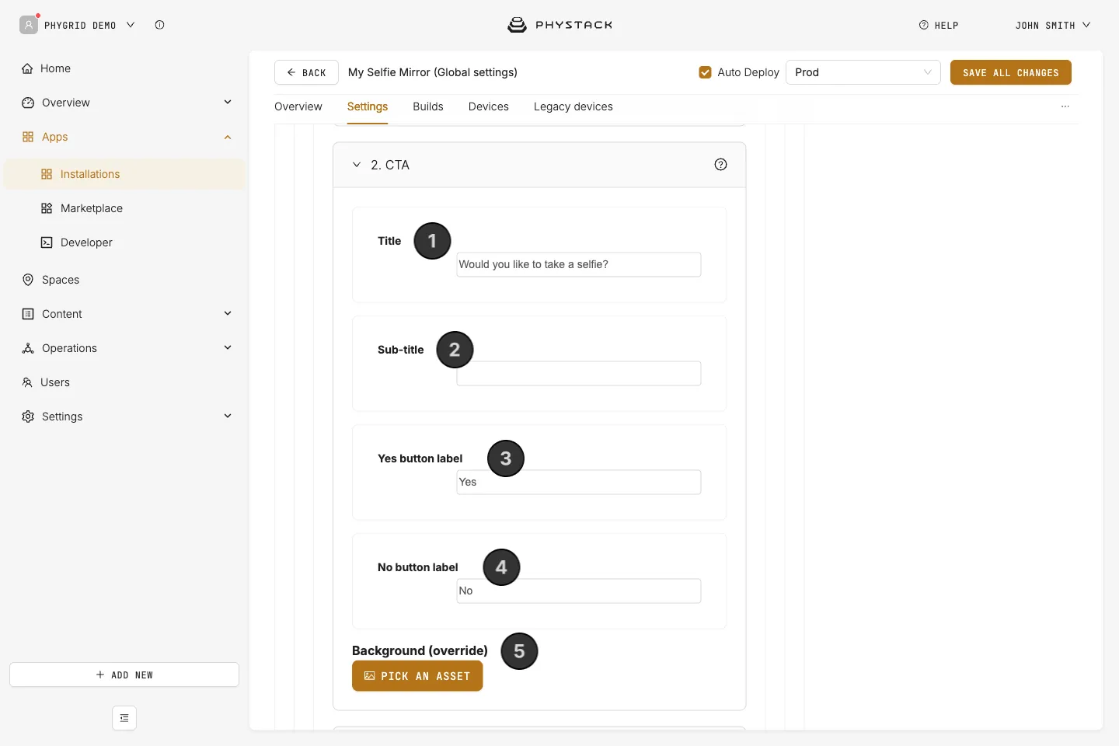Click the Settings gear icon in the sidebar
The height and width of the screenshot is (746, 1119).
click(x=28, y=417)
